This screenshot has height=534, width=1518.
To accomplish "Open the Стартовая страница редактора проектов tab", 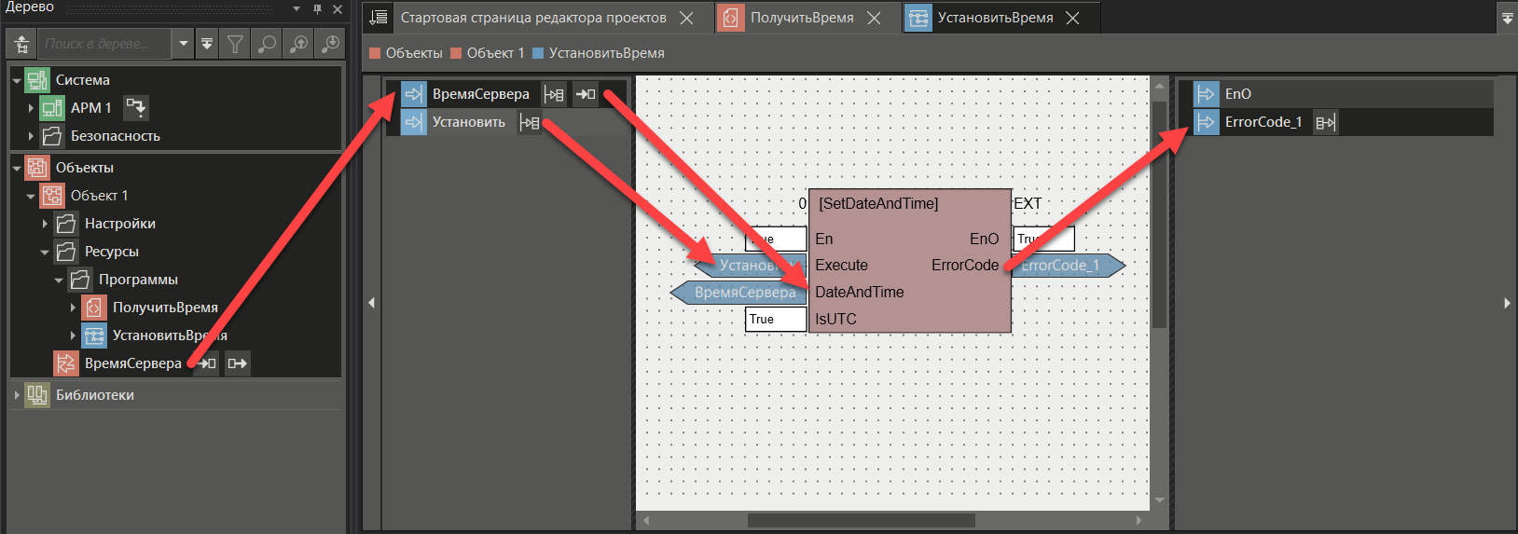I will [532, 18].
